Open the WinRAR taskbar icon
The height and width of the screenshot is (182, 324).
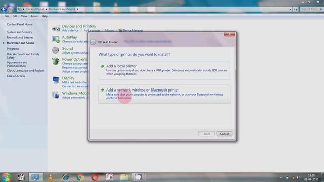pyautogui.click(x=109, y=177)
